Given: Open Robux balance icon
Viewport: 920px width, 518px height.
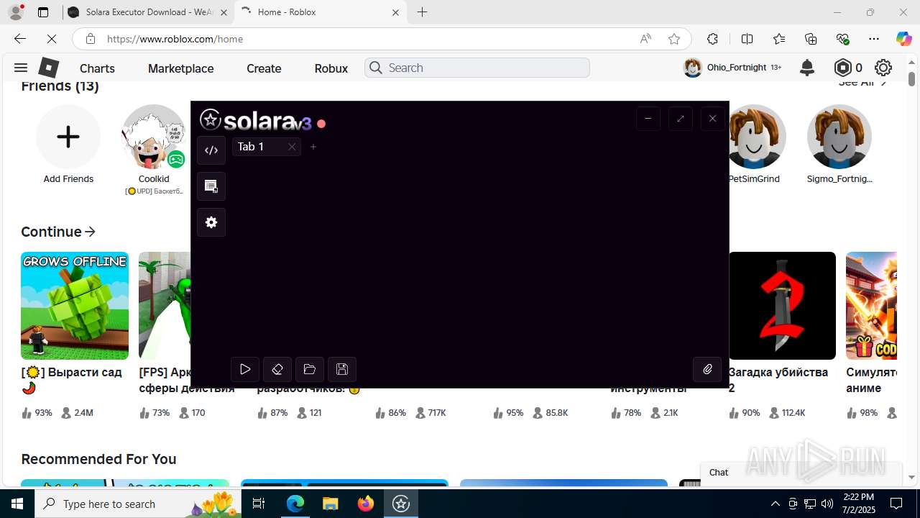Looking at the screenshot, I should 843,68.
